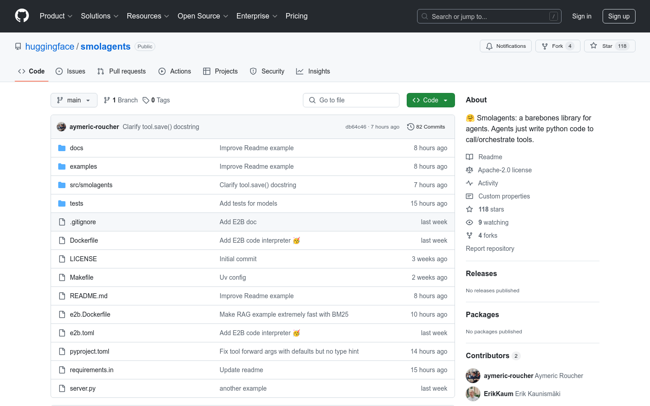This screenshot has width=650, height=406.
Task: Click the star icon in Star button
Action: coord(594,46)
